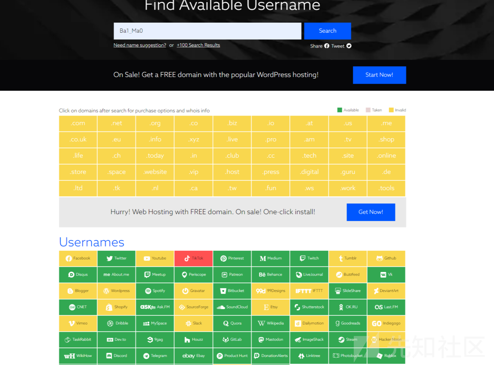
Task: Open the Buzzfeed username tile
Action: (x=348, y=275)
